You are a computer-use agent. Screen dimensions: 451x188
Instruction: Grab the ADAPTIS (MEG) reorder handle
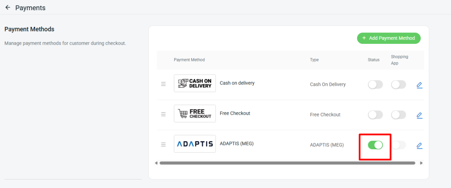coord(164,145)
